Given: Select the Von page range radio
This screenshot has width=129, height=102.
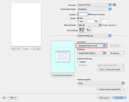Looking at the screenshot, I should point(78,21).
